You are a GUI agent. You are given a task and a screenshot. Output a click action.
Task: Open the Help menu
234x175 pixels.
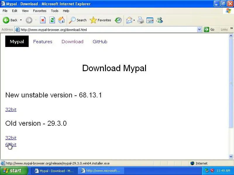click(x=66, y=11)
